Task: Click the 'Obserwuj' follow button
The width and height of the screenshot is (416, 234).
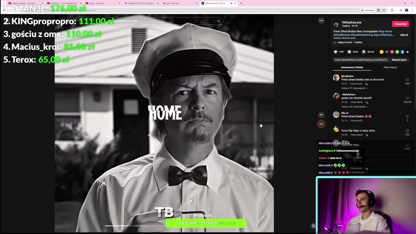Action: [x=400, y=24]
